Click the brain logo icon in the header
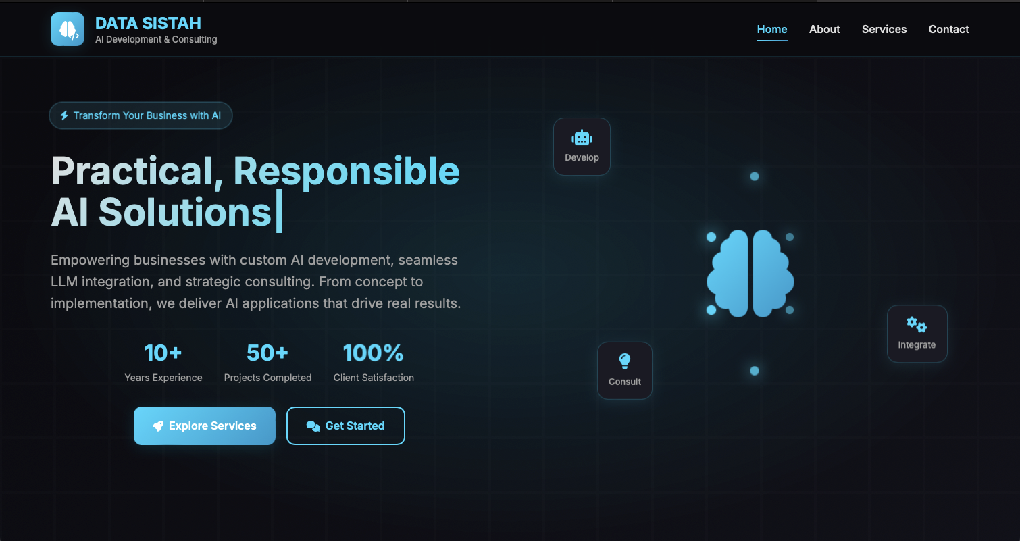 (x=68, y=29)
